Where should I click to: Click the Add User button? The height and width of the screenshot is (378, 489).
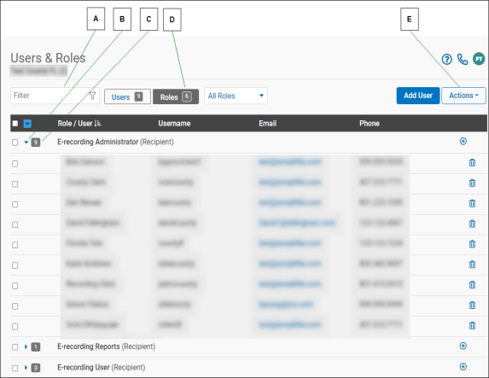pos(418,96)
